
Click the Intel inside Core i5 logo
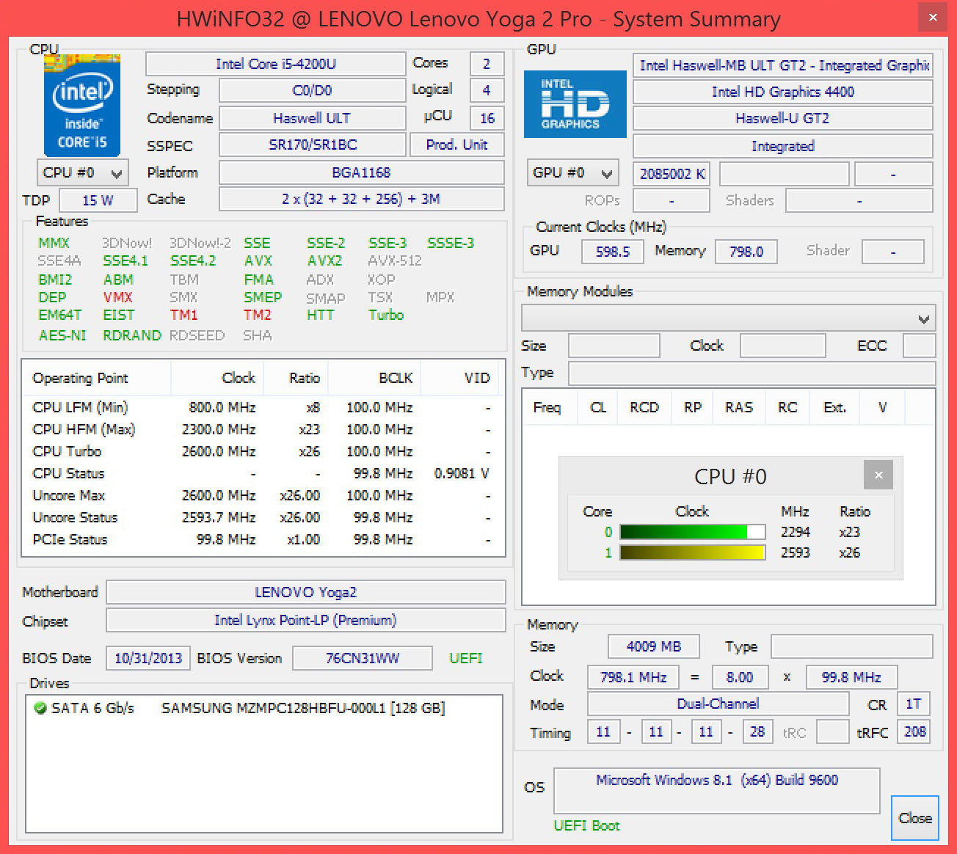click(82, 105)
